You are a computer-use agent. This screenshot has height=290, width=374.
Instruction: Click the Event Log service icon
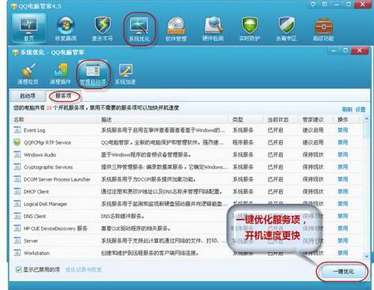click(17, 130)
